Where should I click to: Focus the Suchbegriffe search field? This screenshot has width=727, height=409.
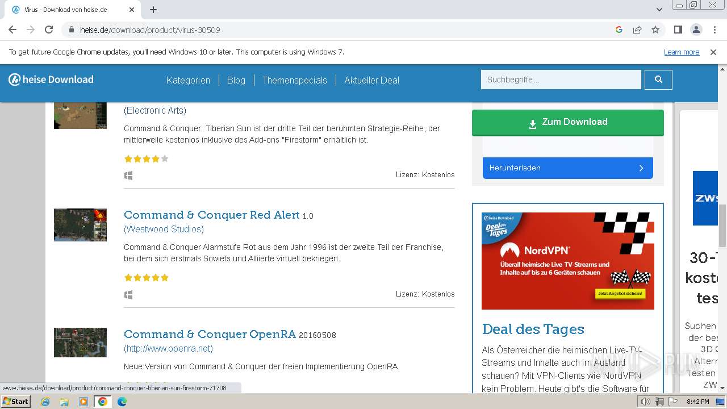coord(561,80)
